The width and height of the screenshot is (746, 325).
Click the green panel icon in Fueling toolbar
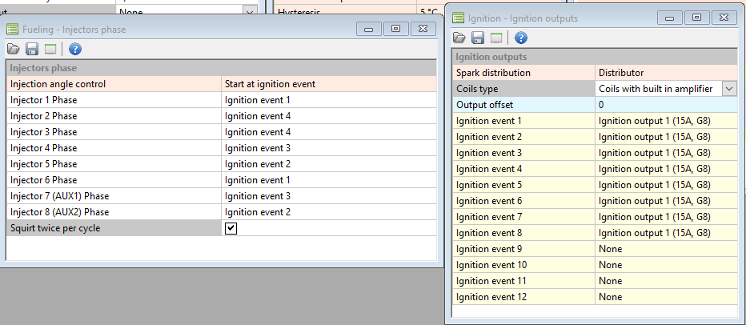pyautogui.click(x=51, y=50)
